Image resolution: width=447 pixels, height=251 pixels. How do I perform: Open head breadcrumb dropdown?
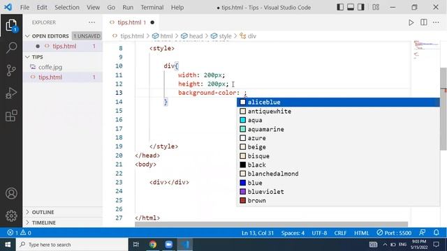point(192,36)
